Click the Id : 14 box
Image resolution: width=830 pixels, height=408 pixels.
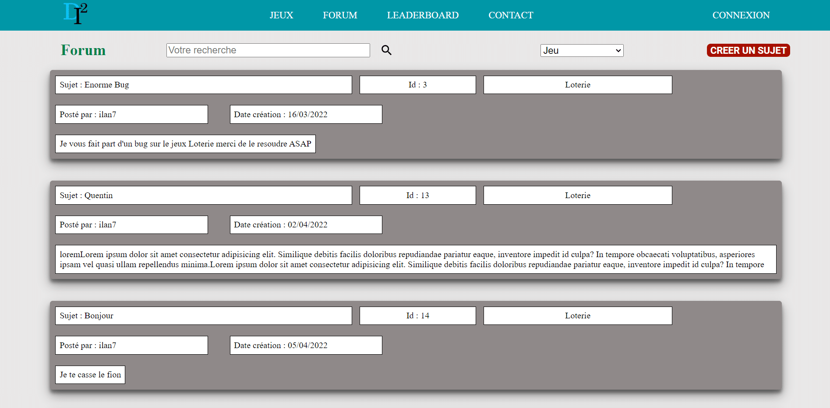tap(417, 315)
